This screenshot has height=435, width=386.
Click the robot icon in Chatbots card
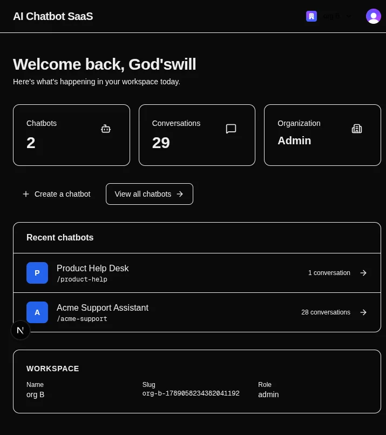(106, 129)
